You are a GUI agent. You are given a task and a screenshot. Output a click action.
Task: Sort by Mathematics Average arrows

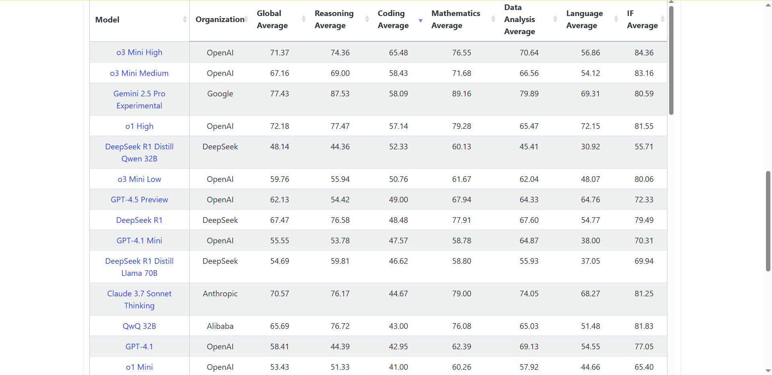click(x=493, y=19)
